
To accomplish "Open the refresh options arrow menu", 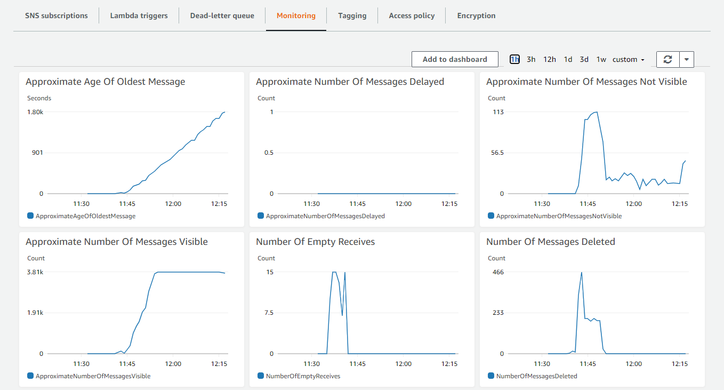I will [x=686, y=59].
